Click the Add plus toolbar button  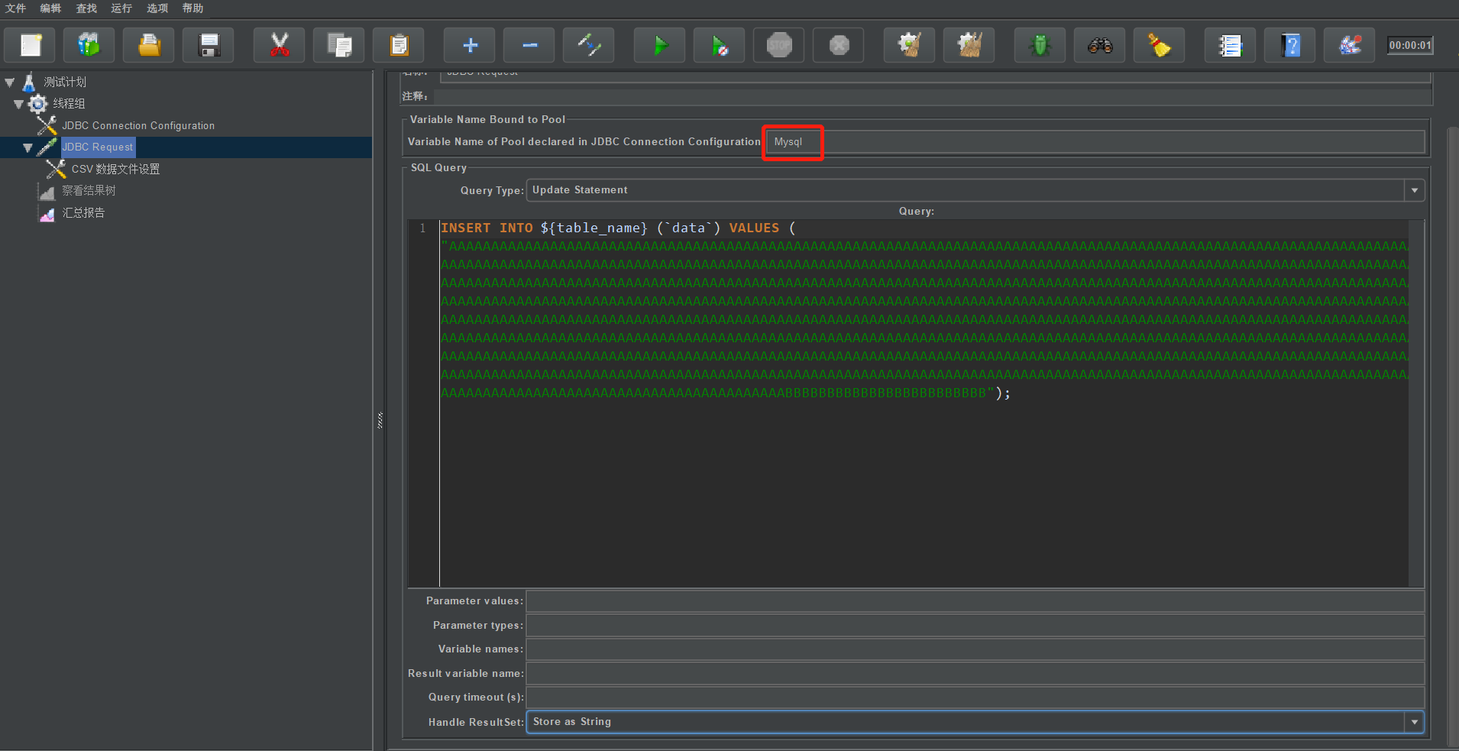pyautogui.click(x=470, y=46)
